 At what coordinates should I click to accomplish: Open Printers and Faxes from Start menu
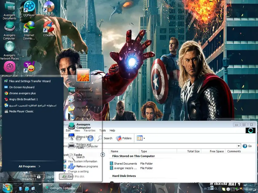80,146
